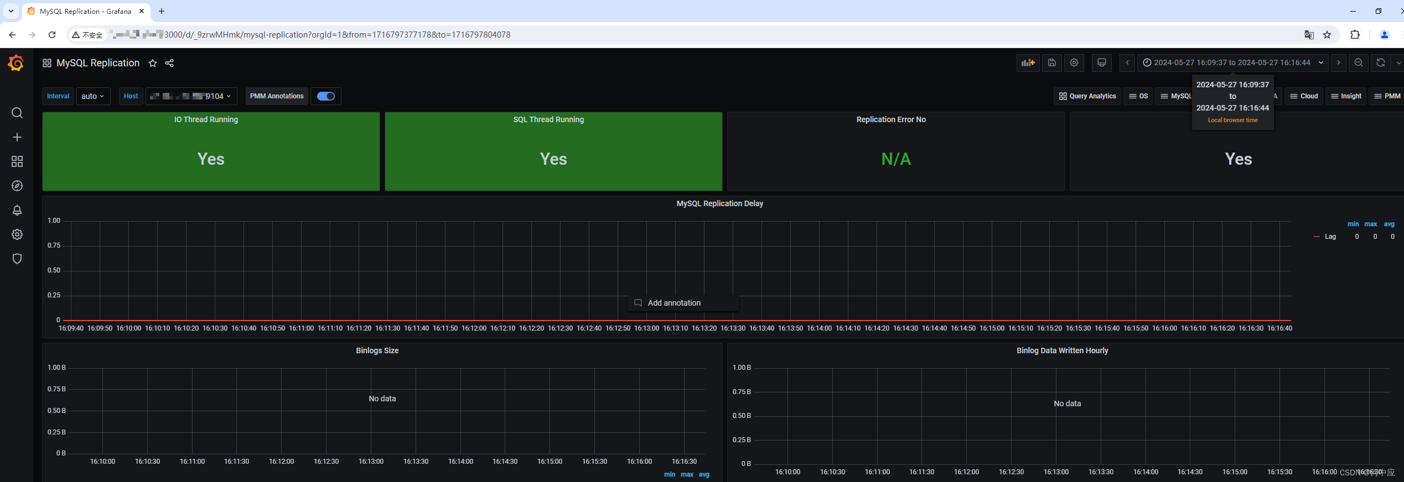Click the Host variable label

[131, 96]
